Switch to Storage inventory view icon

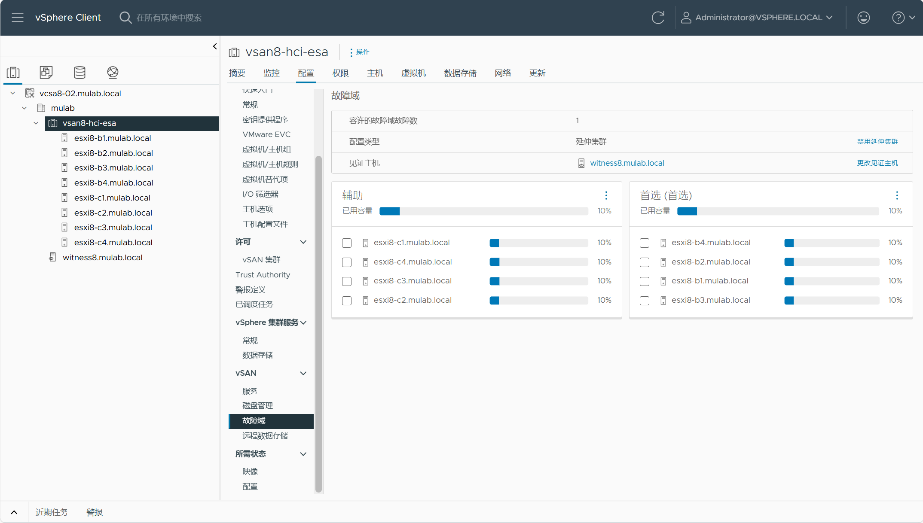tap(79, 72)
